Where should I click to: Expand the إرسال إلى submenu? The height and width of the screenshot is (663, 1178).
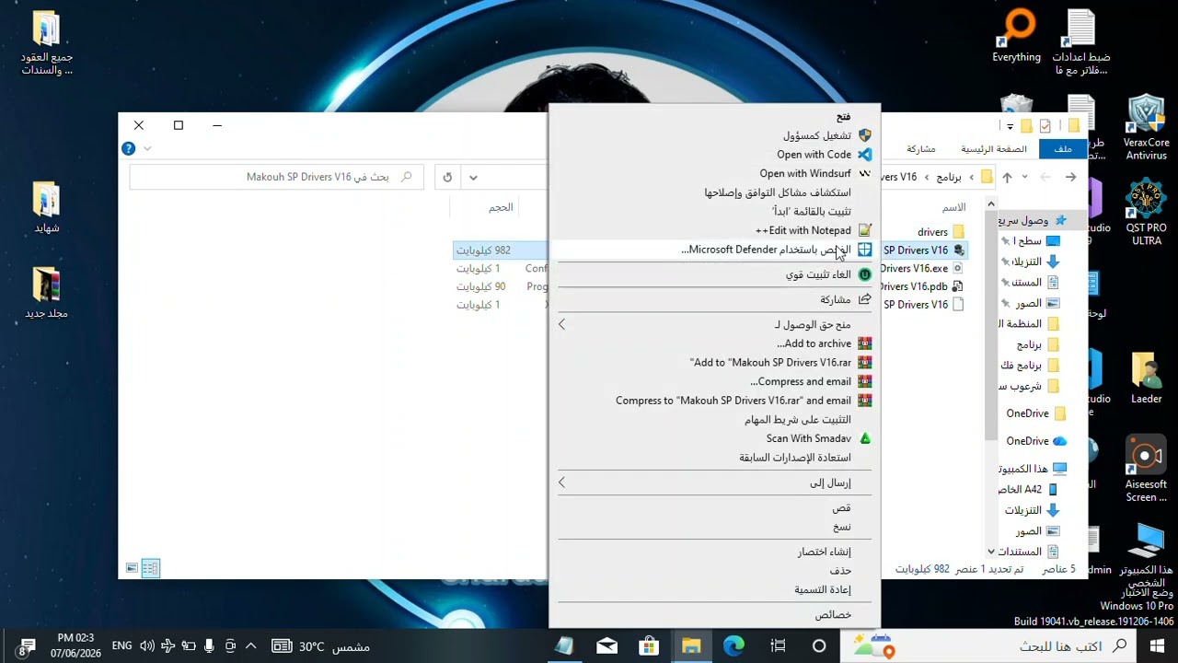(562, 483)
